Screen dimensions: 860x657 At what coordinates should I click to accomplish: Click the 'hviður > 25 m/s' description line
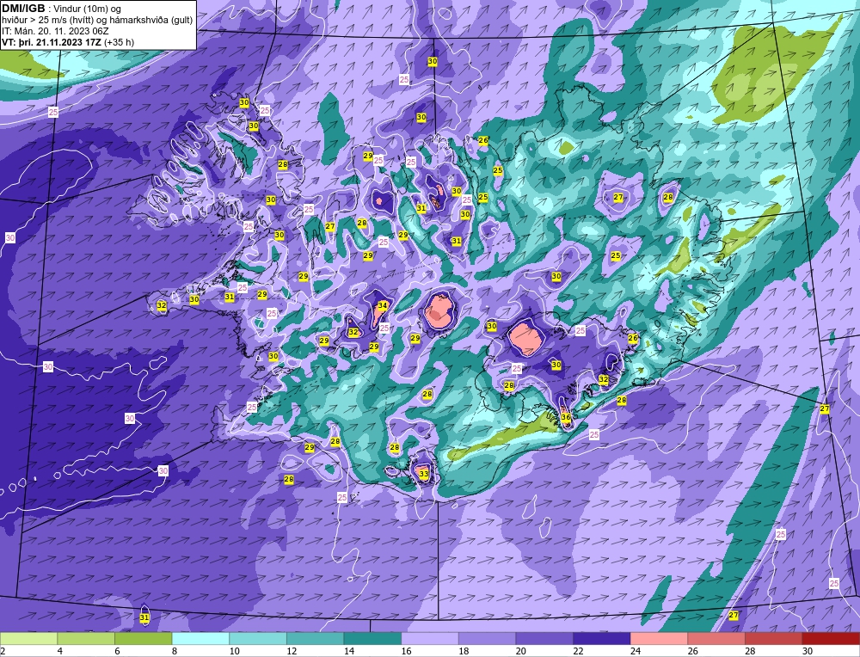point(97,20)
